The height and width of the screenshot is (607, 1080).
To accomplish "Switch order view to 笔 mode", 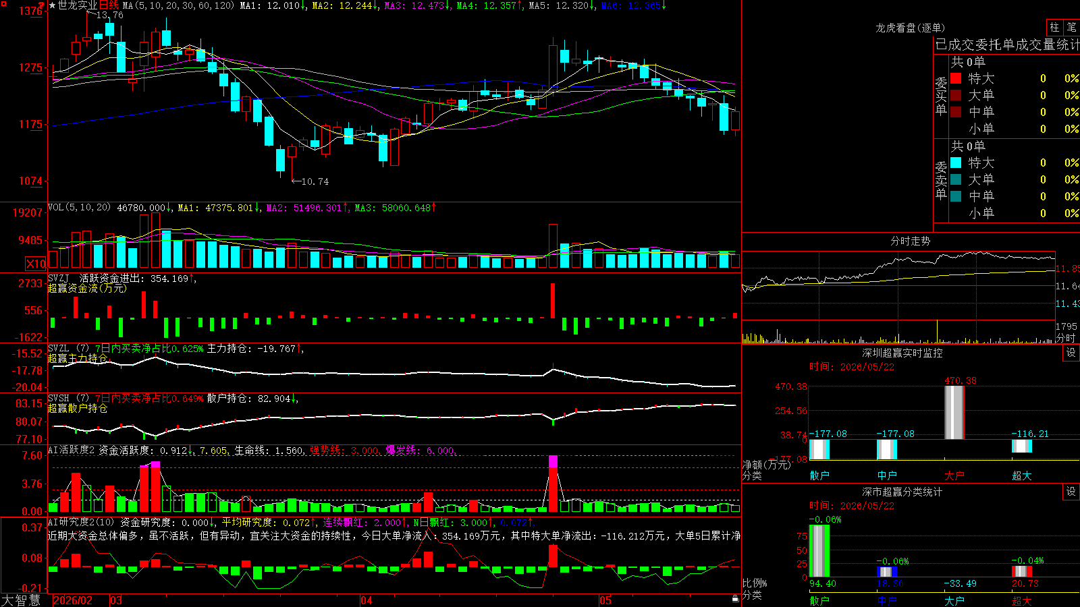I will (x=1071, y=27).
